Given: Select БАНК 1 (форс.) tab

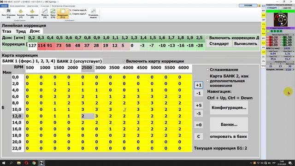Looking at the screenshot, I should (29, 61).
